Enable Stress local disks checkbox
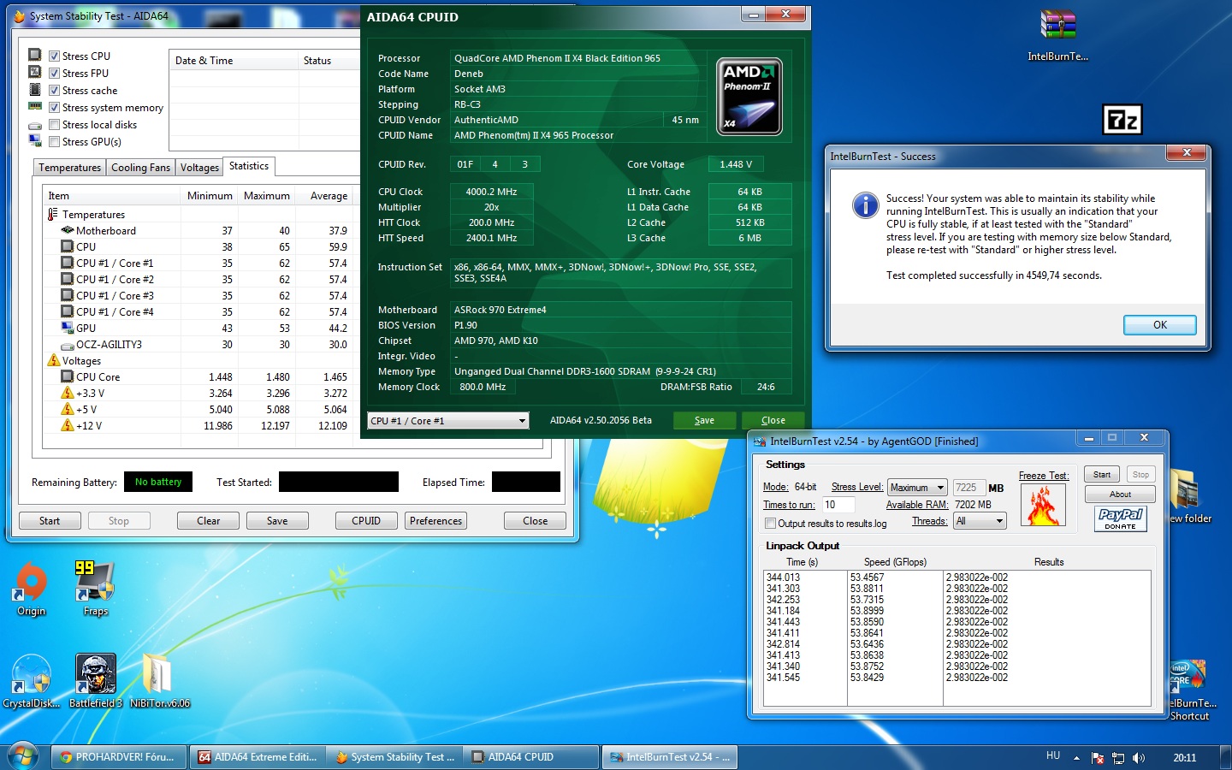This screenshot has width=1232, height=770. 54,124
